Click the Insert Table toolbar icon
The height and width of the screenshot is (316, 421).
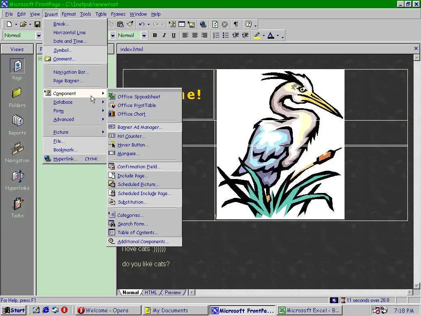tap(182, 24)
